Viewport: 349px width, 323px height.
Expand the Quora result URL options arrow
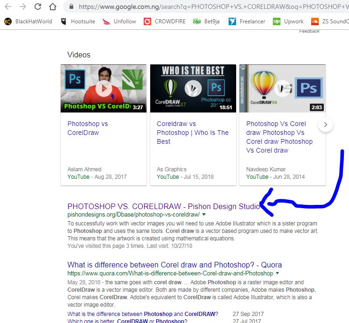[277, 273]
